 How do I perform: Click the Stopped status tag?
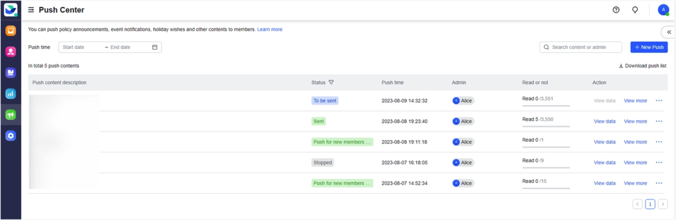(x=323, y=163)
